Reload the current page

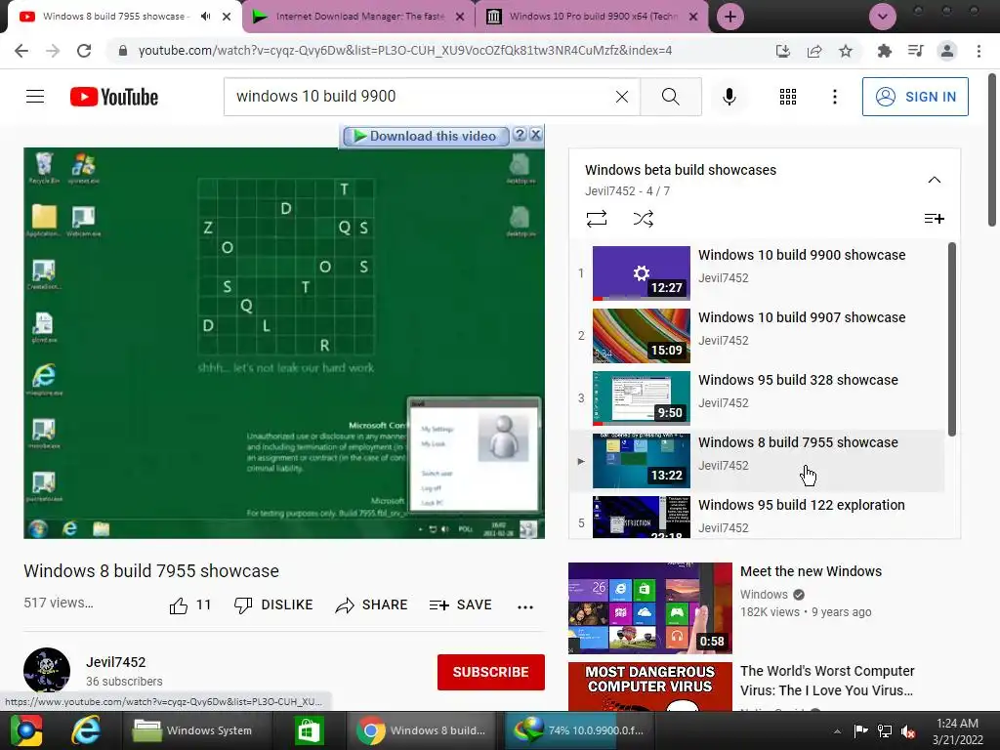pyautogui.click(x=84, y=51)
